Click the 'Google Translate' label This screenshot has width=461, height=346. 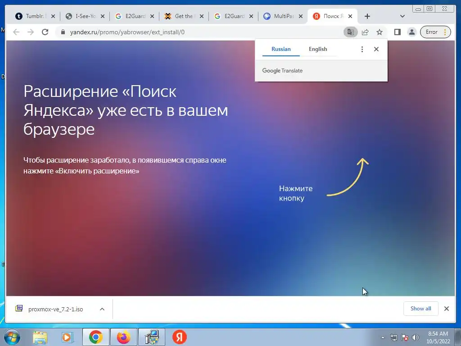[282, 71]
